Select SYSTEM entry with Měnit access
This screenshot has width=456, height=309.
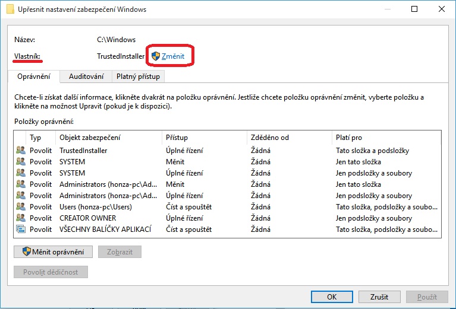click(x=228, y=161)
